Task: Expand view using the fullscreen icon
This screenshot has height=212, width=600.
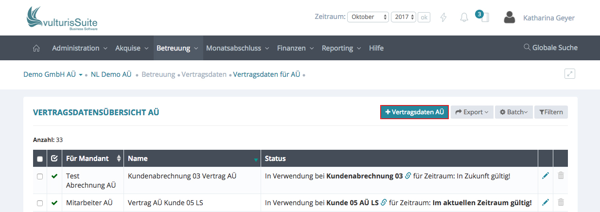Action: 570,74
